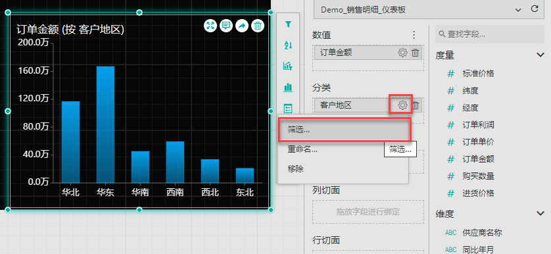Viewport: 551px width, 254px height.
Task: Click the share arrow icon on chart
Action: click(x=242, y=25)
